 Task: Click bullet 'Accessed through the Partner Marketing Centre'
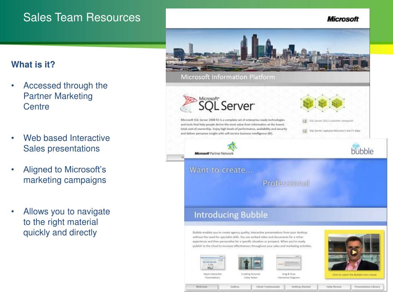point(65,96)
